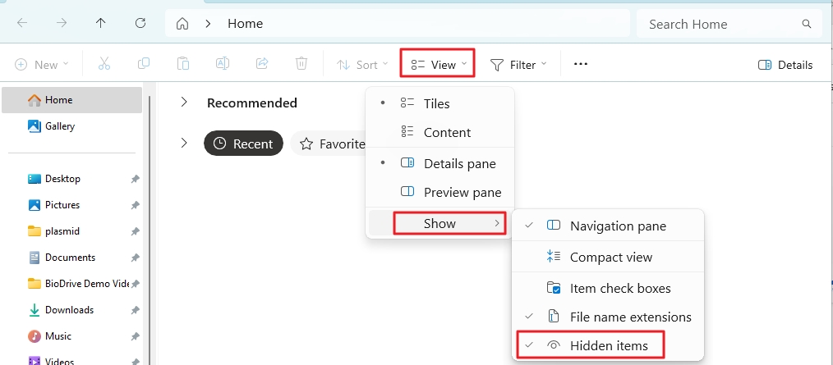
Task: Click the Cut scissors icon
Action: tap(104, 64)
